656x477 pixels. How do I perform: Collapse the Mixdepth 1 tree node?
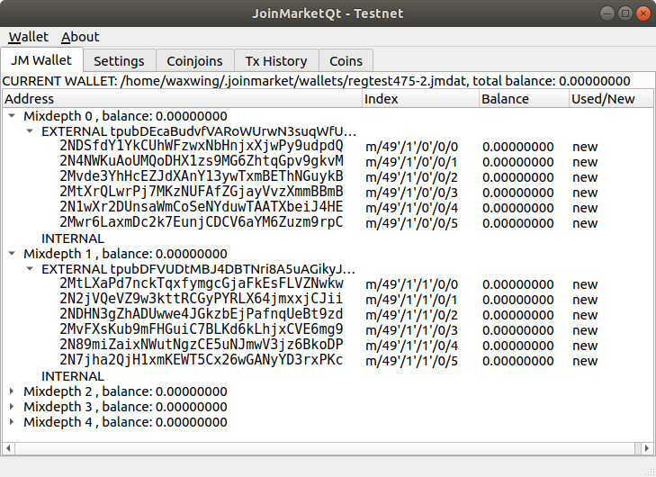pyautogui.click(x=12, y=254)
